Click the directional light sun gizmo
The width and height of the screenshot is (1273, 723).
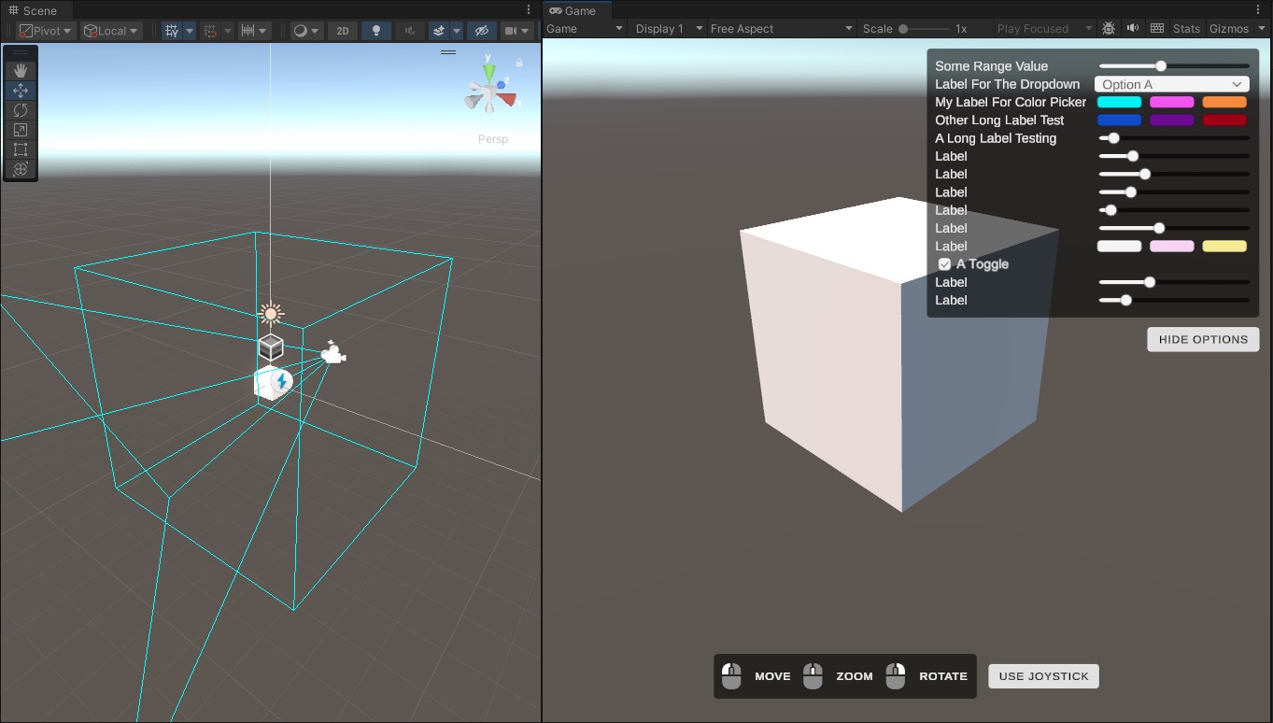[x=271, y=313]
